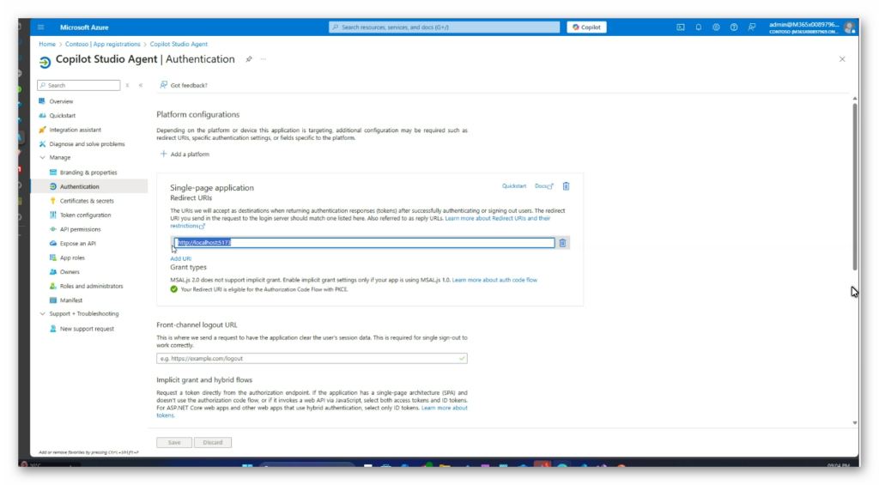Open Token configuration
The width and height of the screenshot is (879, 485).
[85, 215]
